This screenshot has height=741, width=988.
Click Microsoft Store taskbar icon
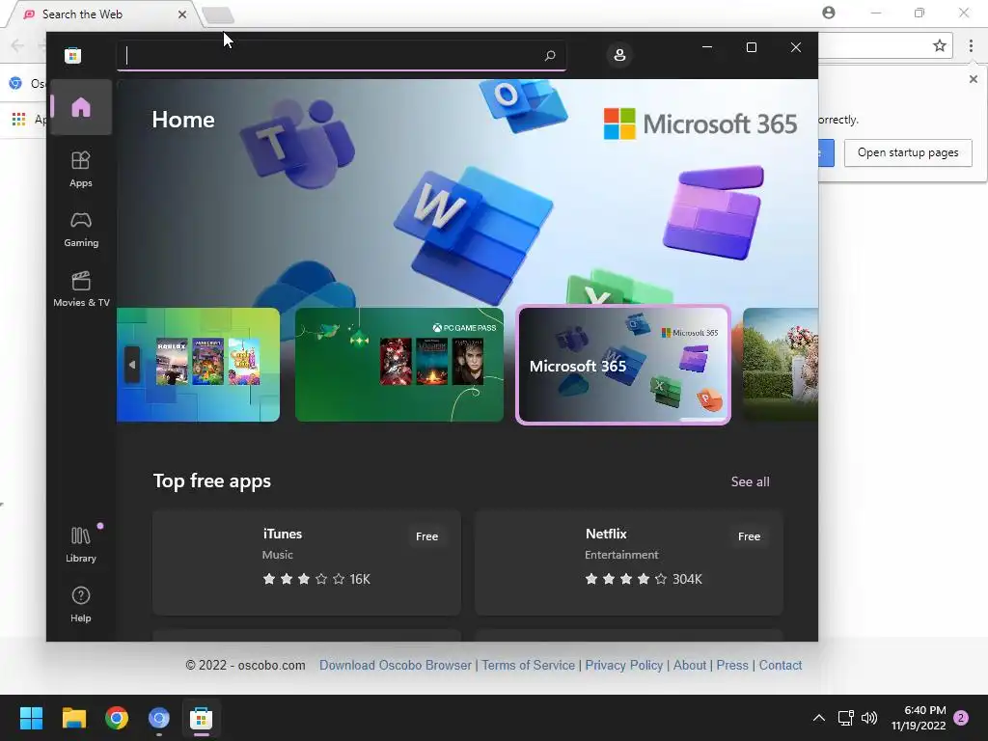(x=201, y=718)
